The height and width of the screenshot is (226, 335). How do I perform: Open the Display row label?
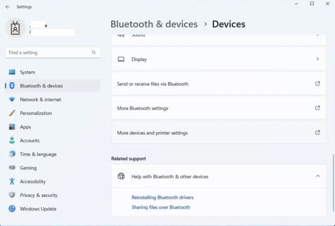click(139, 59)
